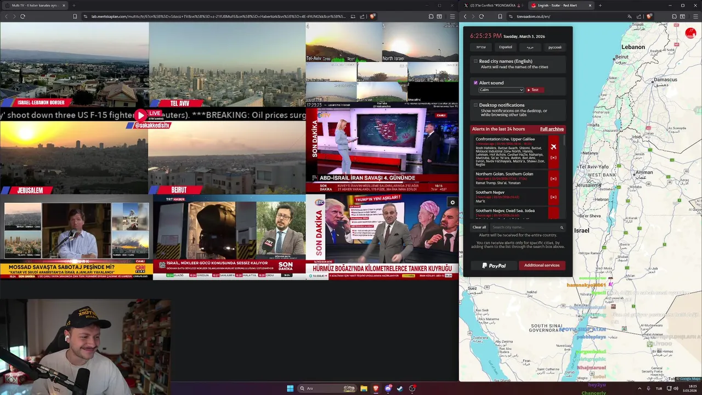Image resolution: width=702 pixels, height=395 pixels.
Task: Click siren icon on Southern Negev alert
Action: click(553, 197)
